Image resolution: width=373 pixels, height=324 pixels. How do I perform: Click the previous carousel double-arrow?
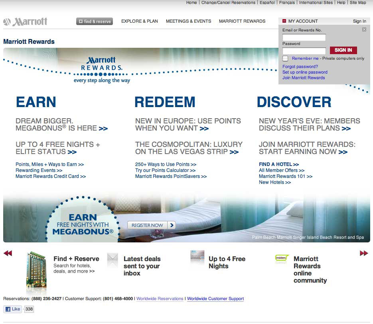tap(8, 253)
